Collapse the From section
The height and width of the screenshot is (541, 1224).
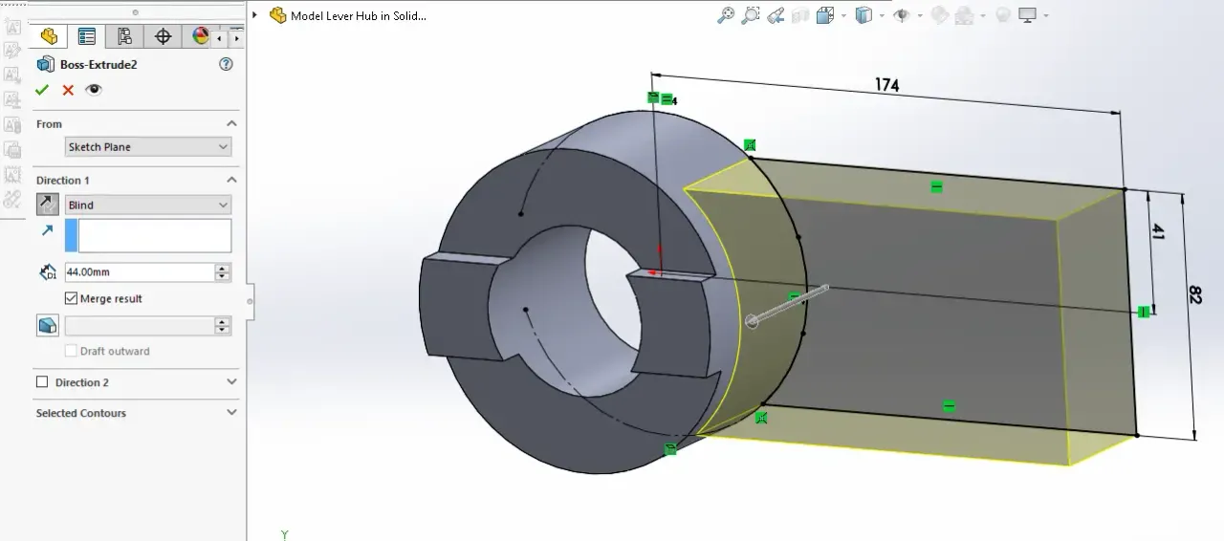[231, 123]
